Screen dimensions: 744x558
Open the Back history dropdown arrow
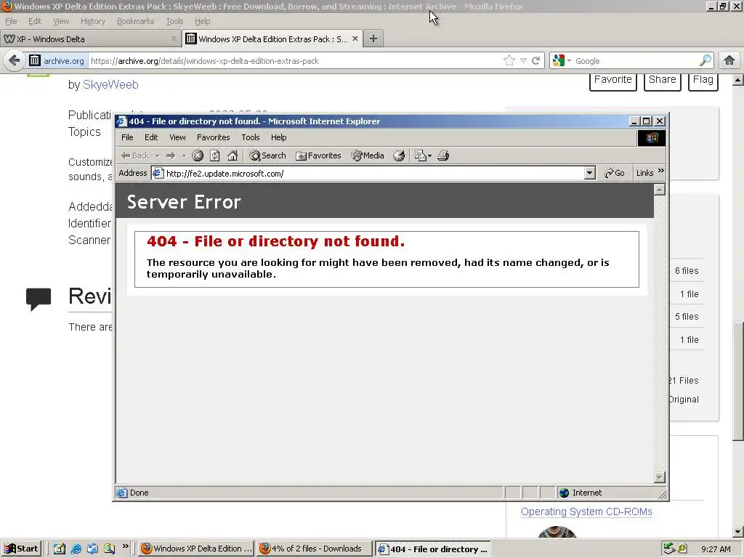pyautogui.click(x=157, y=155)
